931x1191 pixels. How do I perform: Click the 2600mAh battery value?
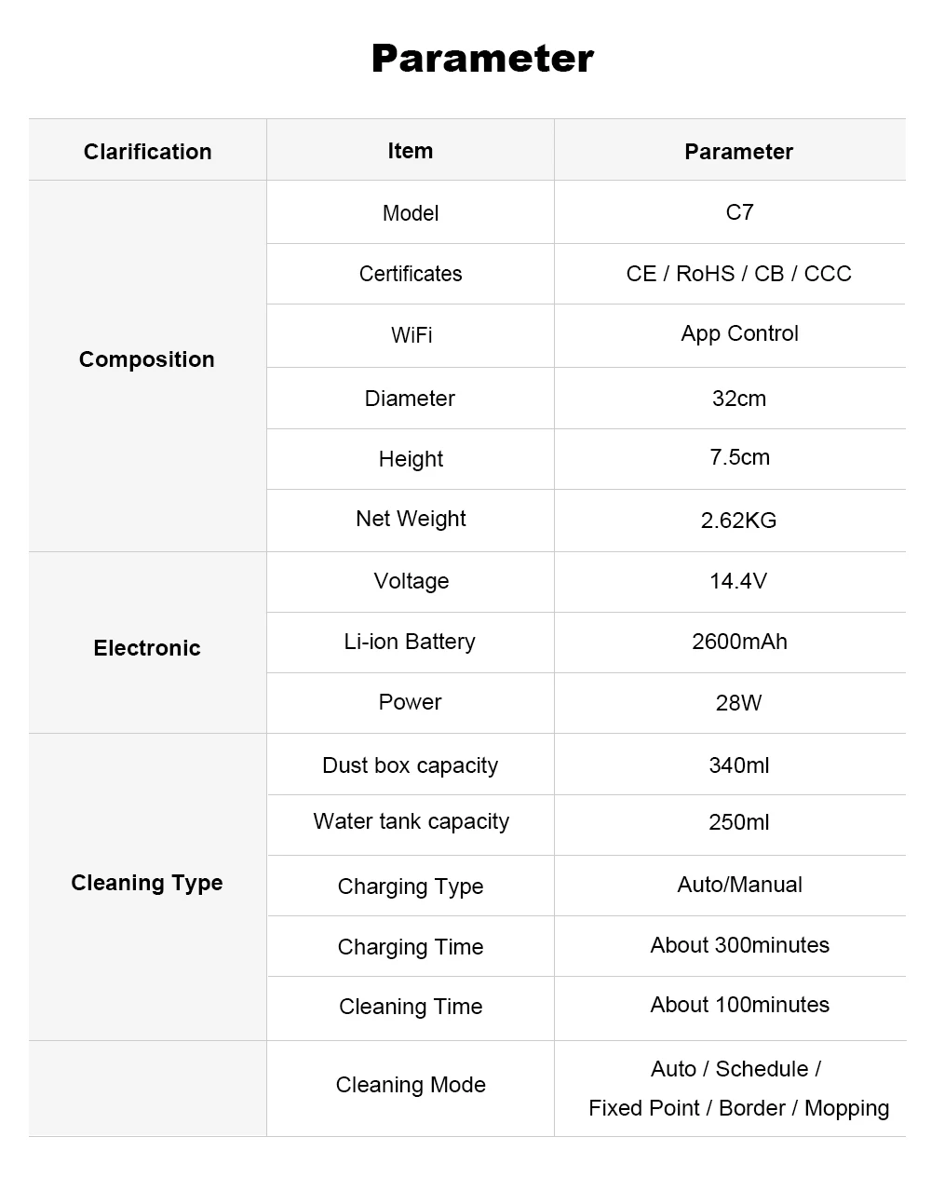pos(739,642)
